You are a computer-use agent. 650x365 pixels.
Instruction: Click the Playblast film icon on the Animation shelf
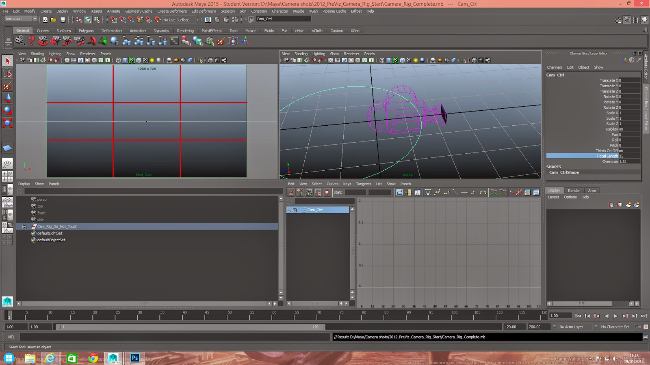tap(19, 41)
